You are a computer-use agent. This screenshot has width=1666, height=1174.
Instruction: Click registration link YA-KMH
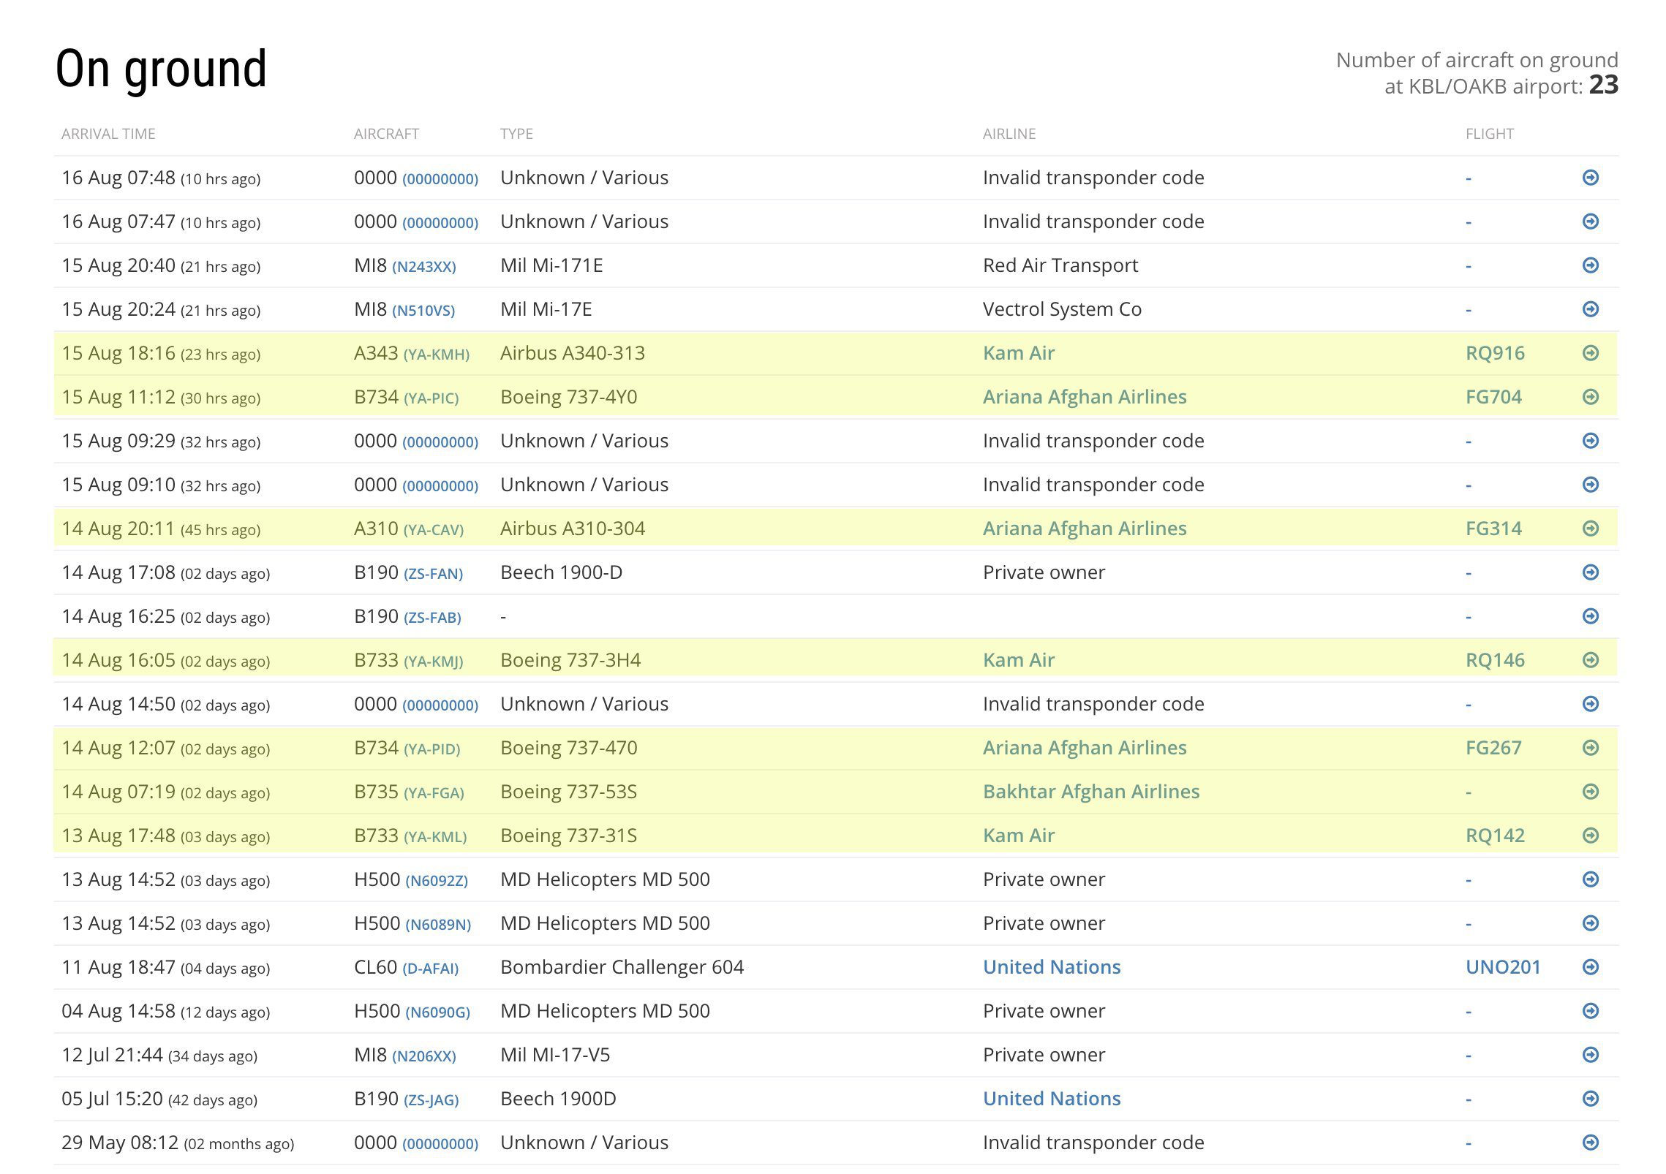point(436,355)
